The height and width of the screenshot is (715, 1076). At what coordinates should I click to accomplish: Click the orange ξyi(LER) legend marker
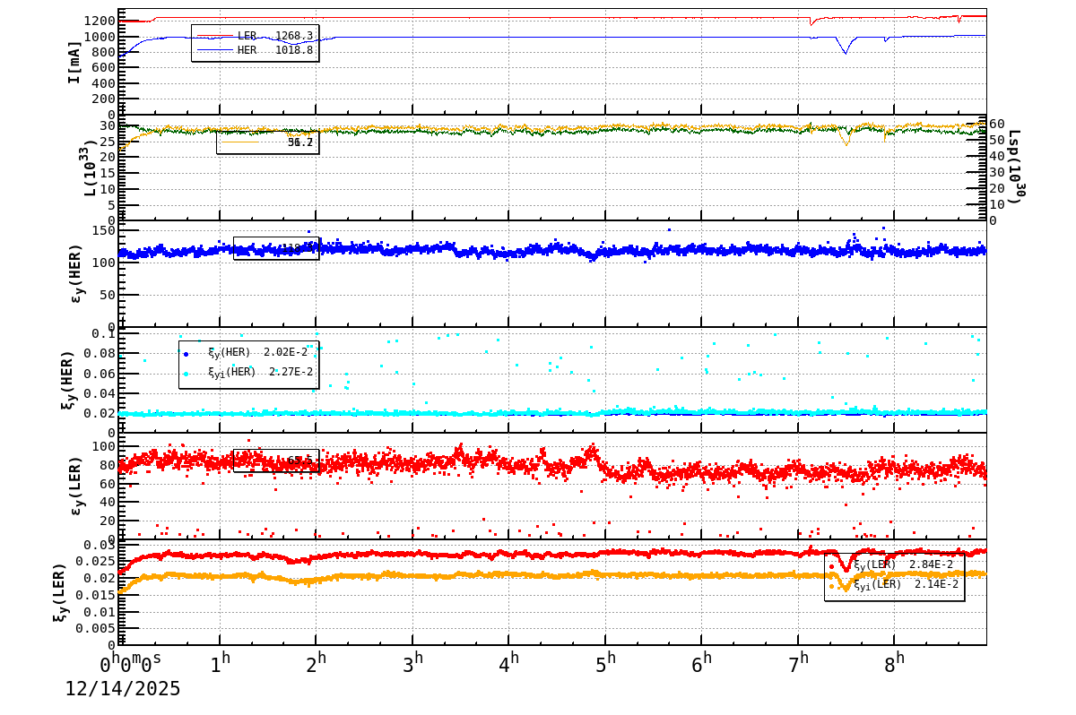[832, 586]
